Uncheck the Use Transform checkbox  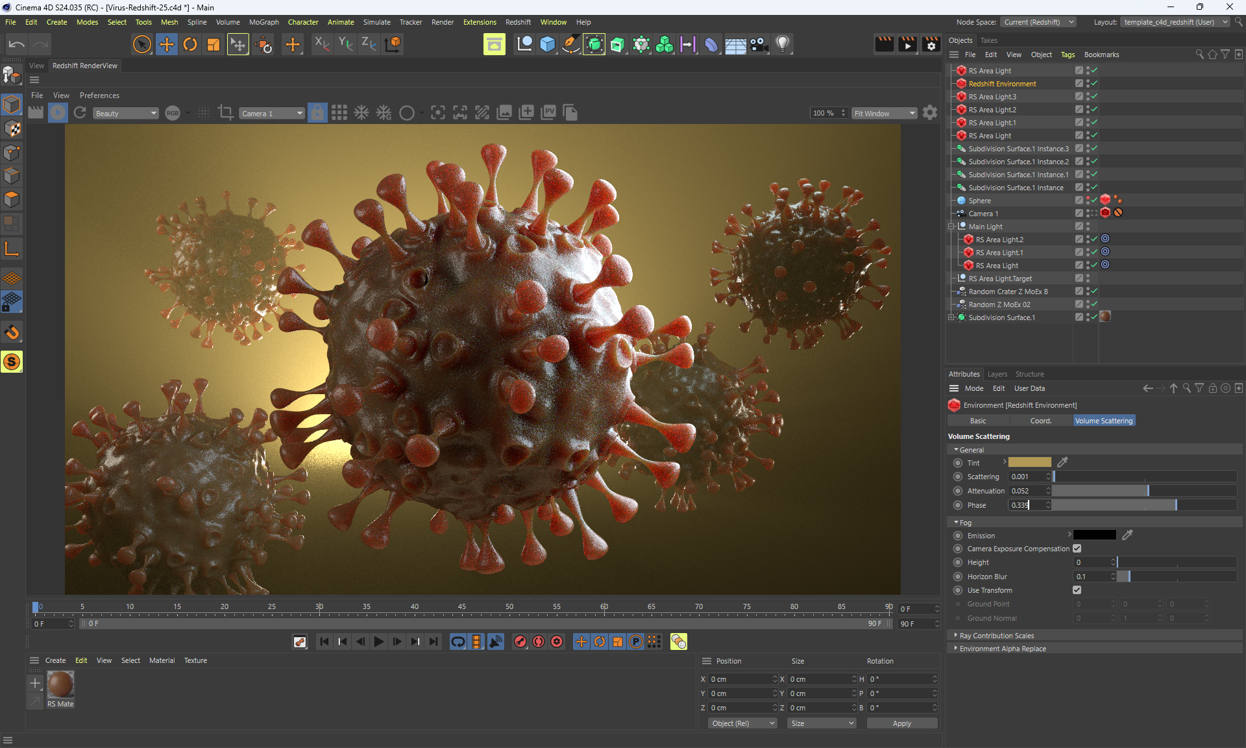tap(1077, 590)
